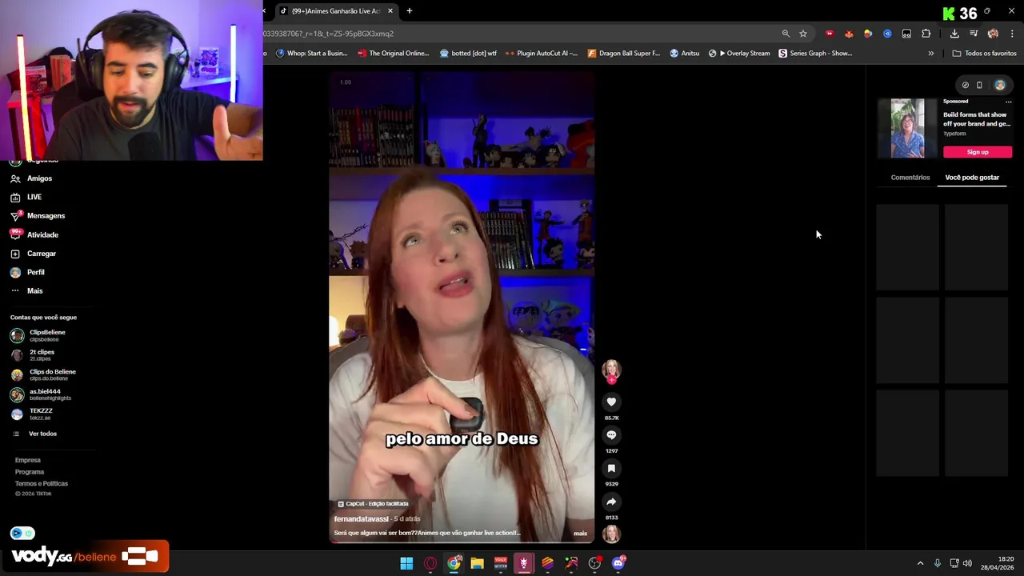This screenshot has height=576, width=1024.
Task: Open the Plugin AutoCut AI bookmark
Action: pos(542,54)
